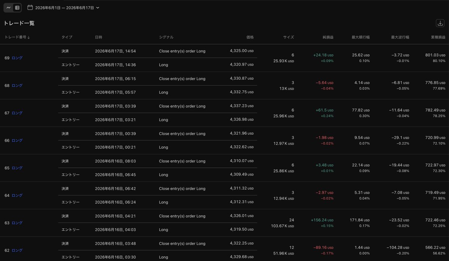Click the 累積損益 column header
The image size is (449, 261).
pyautogui.click(x=438, y=37)
